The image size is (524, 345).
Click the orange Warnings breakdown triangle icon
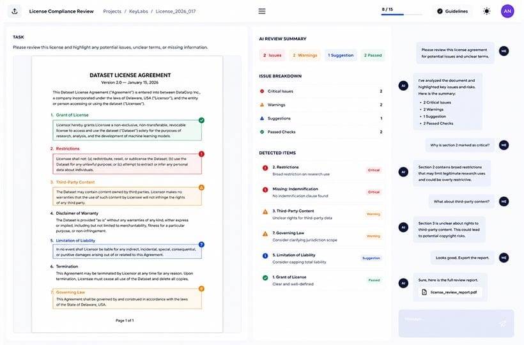coord(262,105)
